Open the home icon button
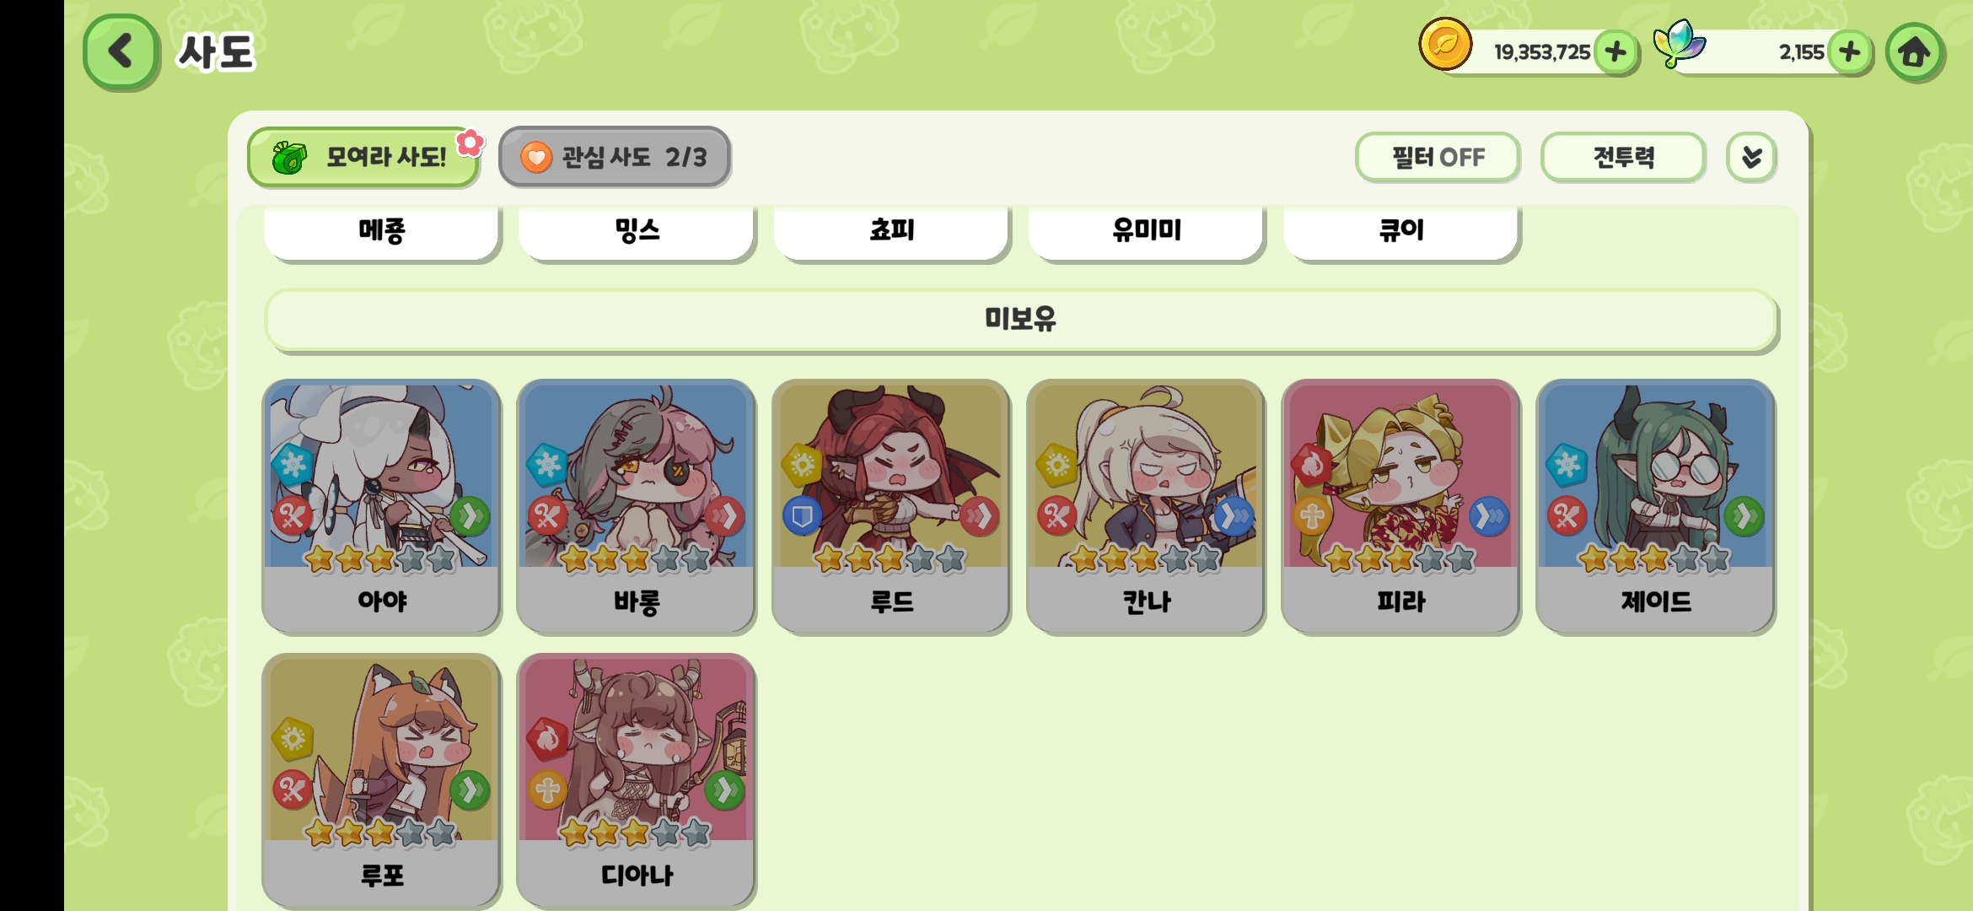 point(1914,52)
